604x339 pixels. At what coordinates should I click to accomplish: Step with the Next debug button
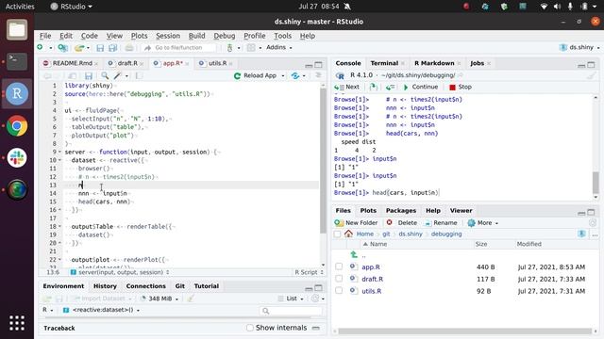[x=346, y=87]
